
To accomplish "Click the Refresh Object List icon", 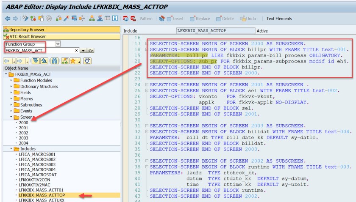I will [x=87, y=61].
